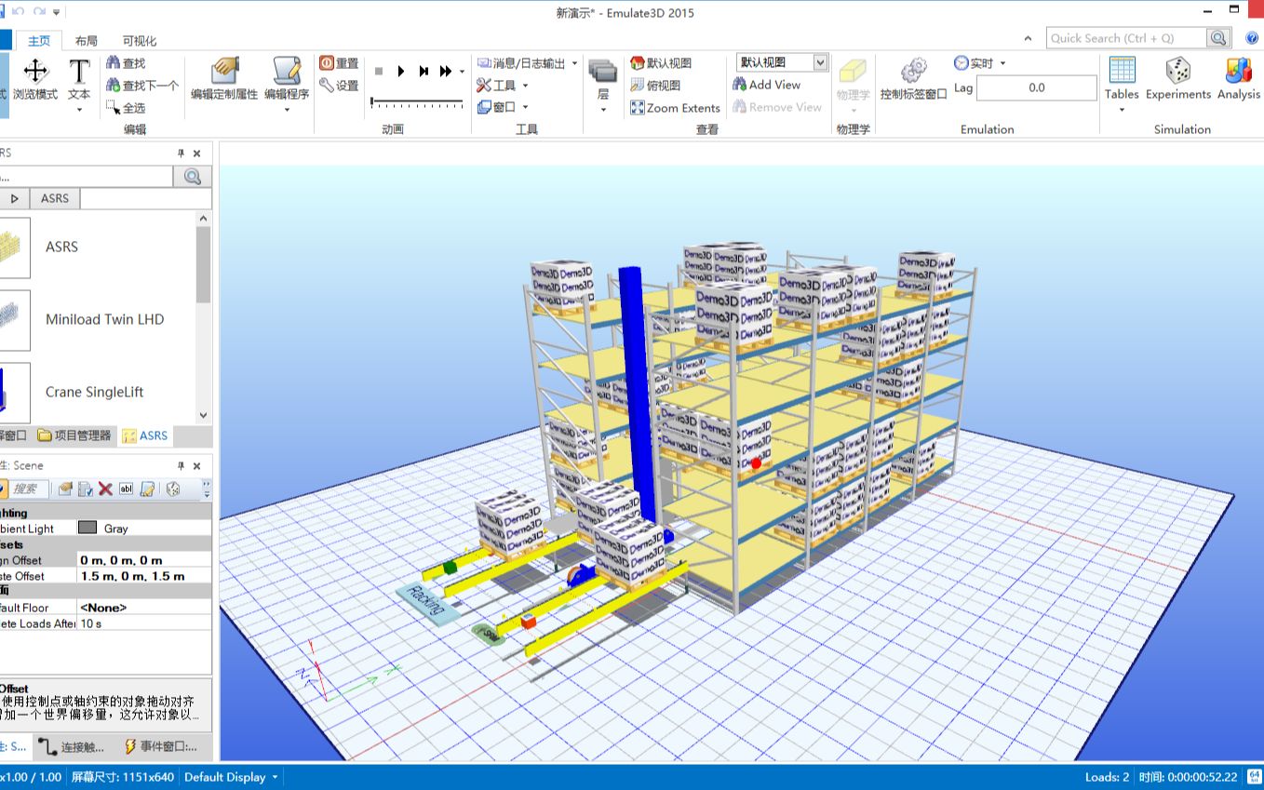This screenshot has height=790, width=1264.
Task: Pin the ASRS catalog panel
Action: pyautogui.click(x=181, y=154)
